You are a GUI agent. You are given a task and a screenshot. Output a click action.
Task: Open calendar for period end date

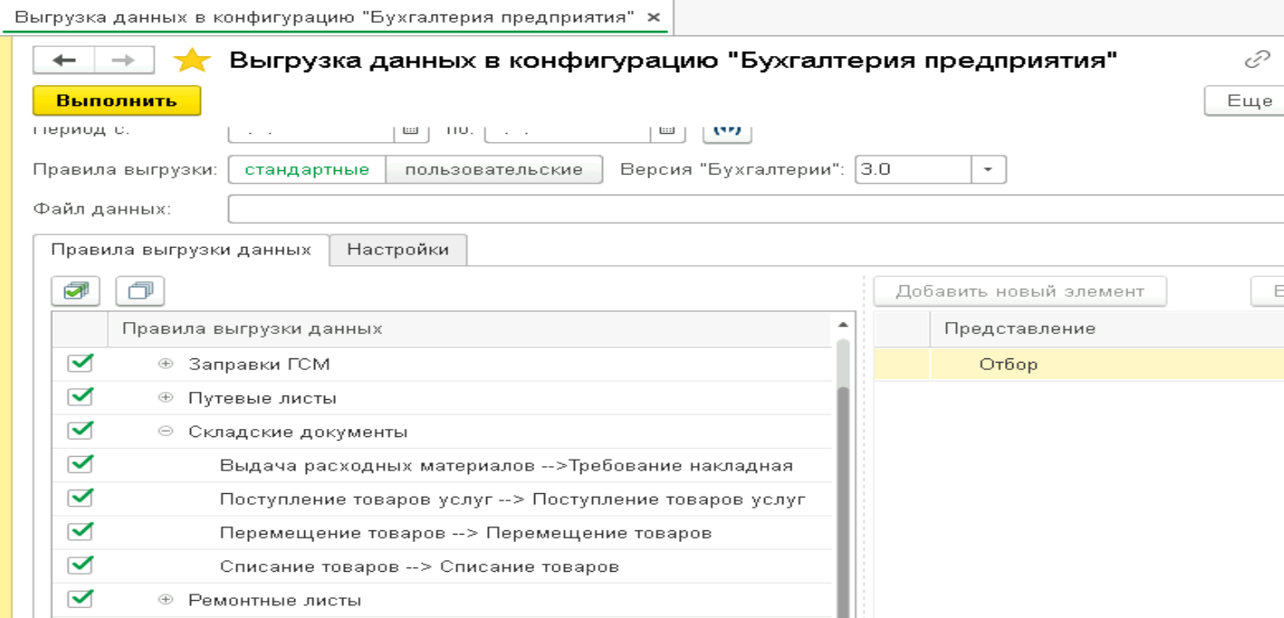666,130
